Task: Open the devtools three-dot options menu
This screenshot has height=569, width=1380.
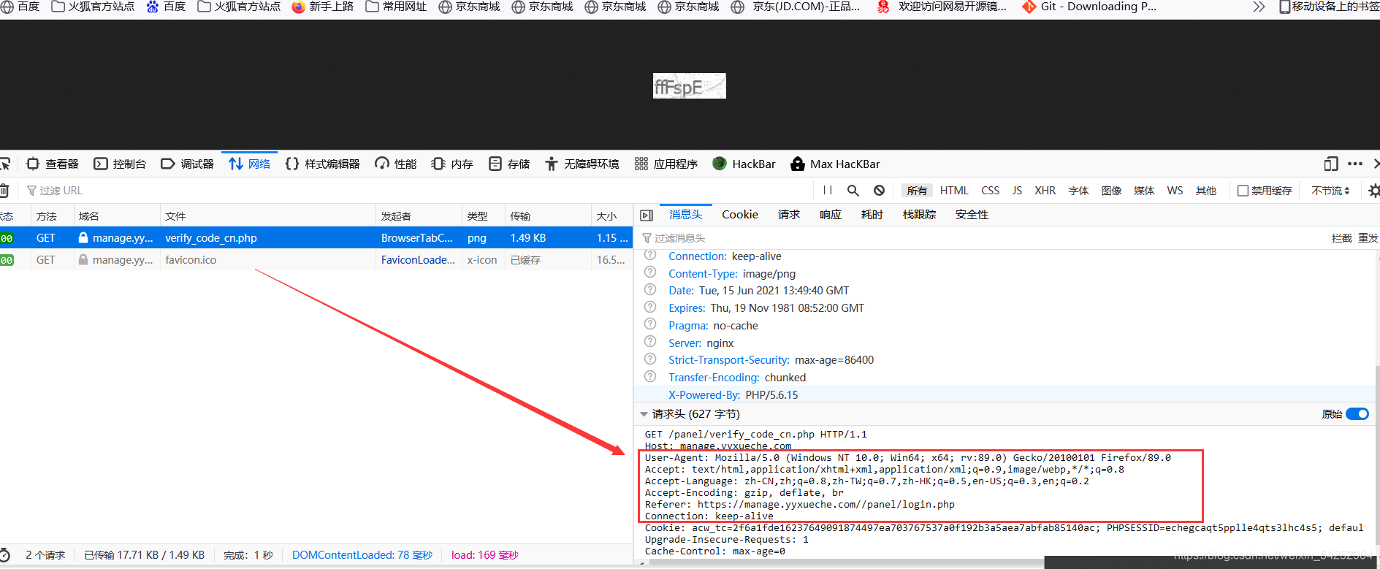Action: coord(1355,164)
